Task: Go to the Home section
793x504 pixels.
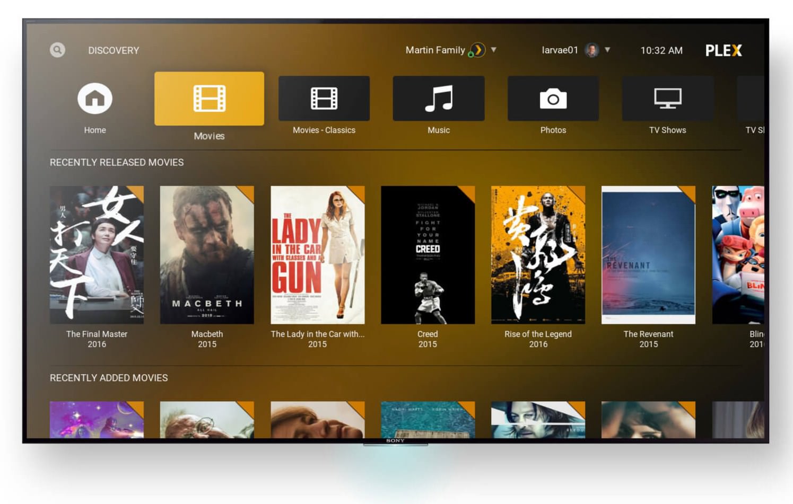Action: pos(95,98)
